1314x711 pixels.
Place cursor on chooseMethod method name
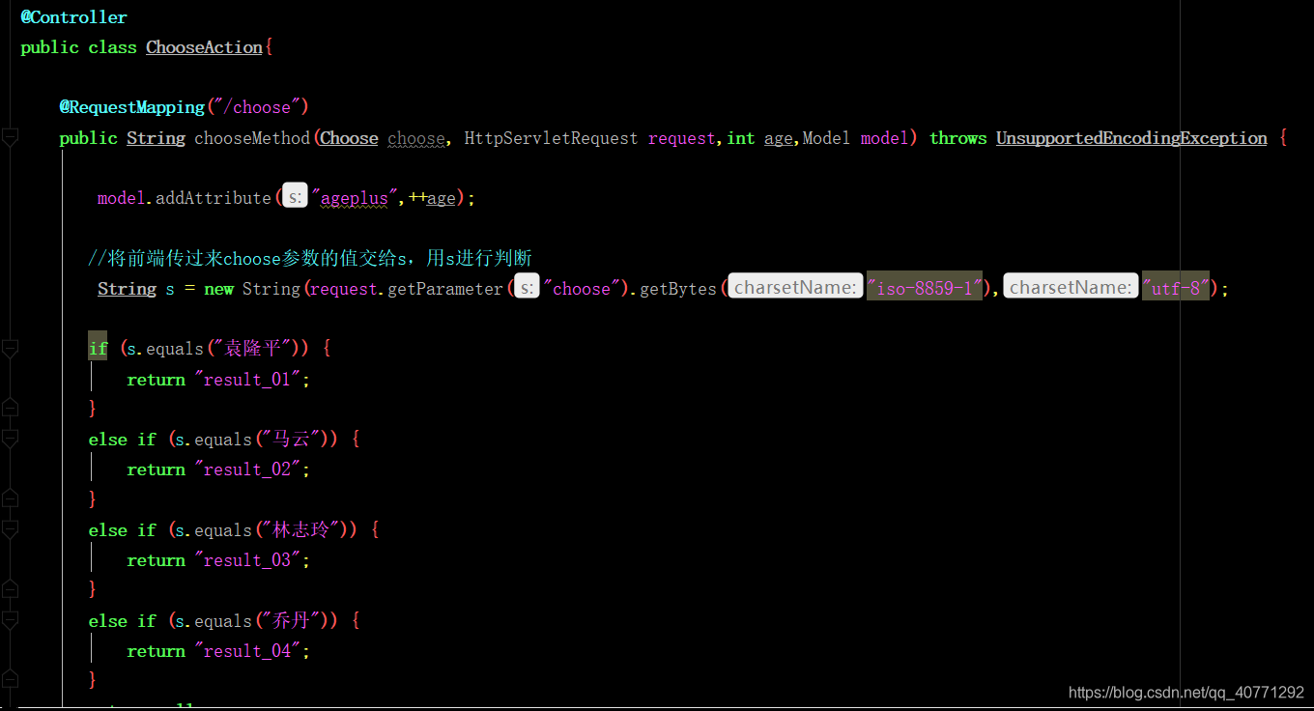252,138
